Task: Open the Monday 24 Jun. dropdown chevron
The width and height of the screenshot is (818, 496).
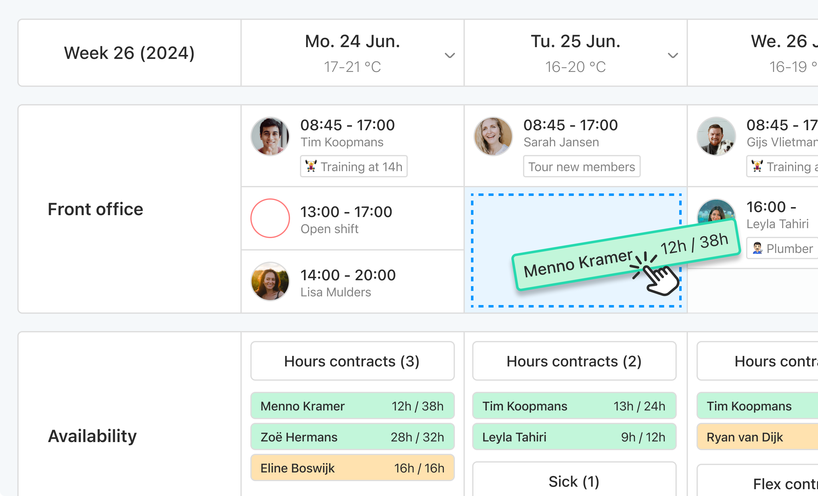Action: 449,56
